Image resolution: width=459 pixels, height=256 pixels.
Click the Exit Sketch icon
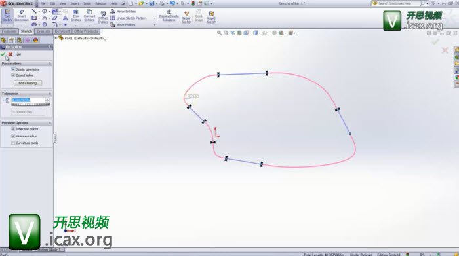coord(7,15)
